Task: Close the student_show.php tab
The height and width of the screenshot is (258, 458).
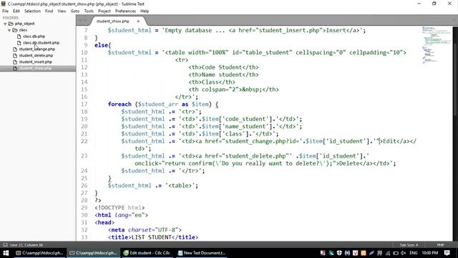Action: pyautogui.click(x=138, y=21)
